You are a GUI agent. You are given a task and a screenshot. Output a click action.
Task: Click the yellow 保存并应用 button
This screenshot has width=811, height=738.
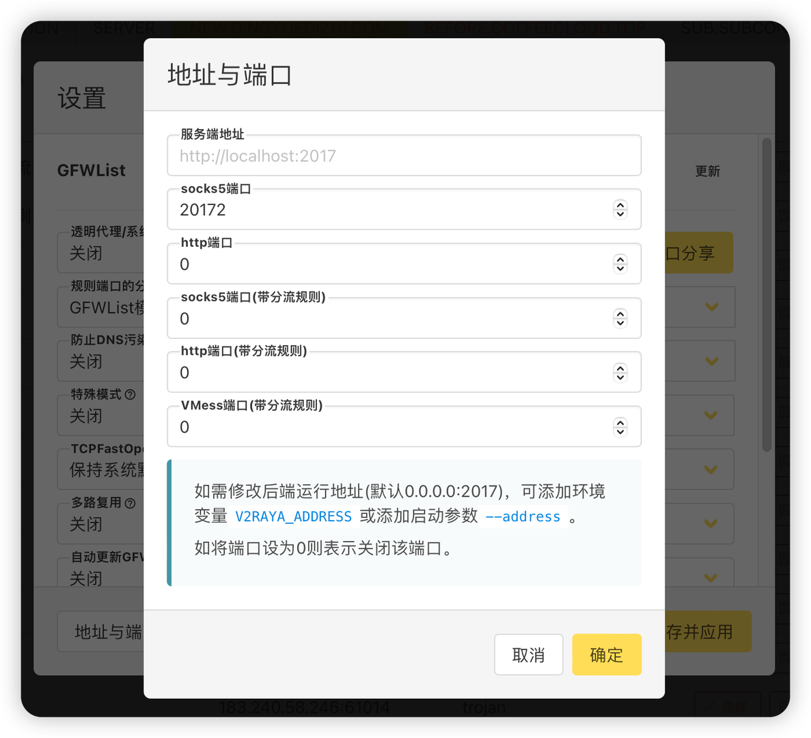click(708, 631)
